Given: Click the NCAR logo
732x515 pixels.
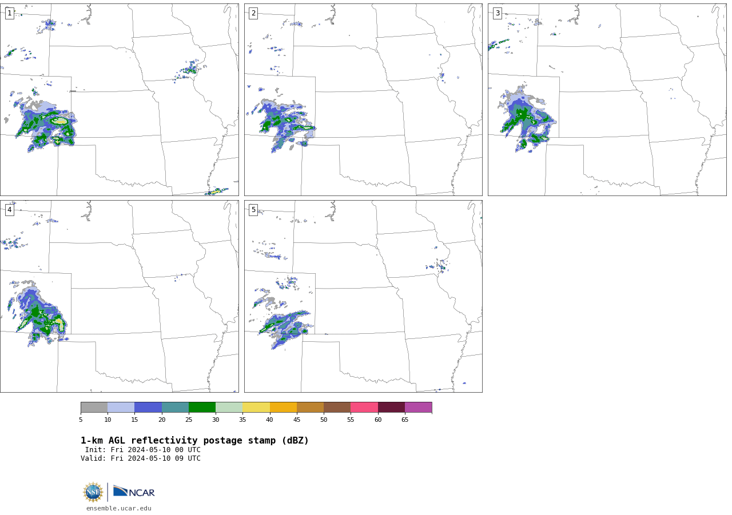Looking at the screenshot, I should pos(134,492).
